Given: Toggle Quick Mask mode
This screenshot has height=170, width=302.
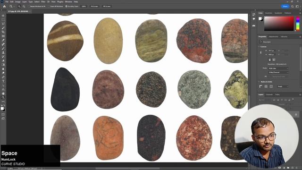Looking at the screenshot, I should click(x=3, y=114).
